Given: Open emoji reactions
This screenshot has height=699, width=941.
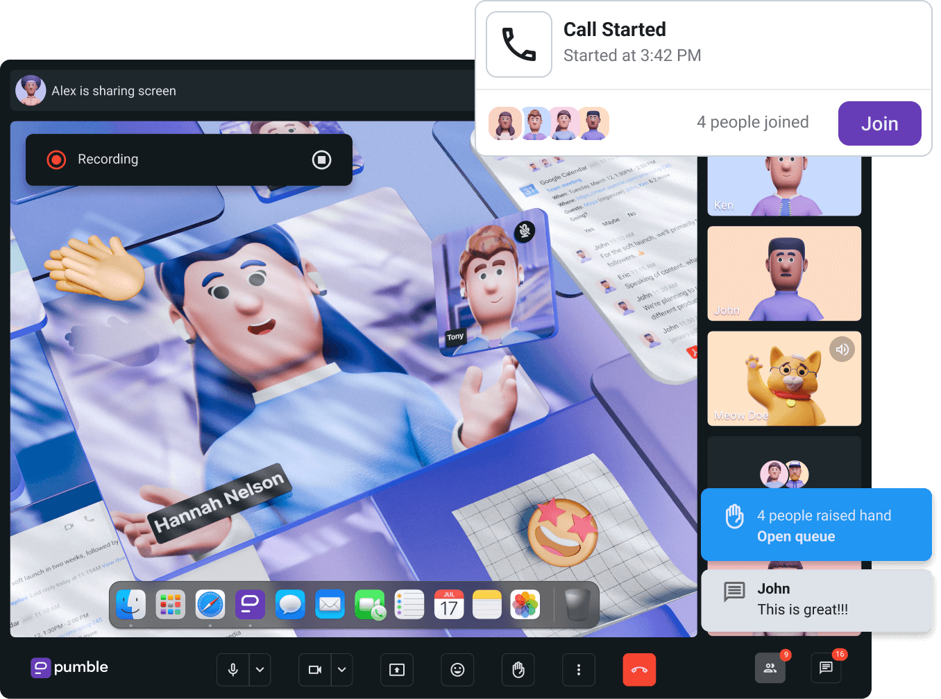Looking at the screenshot, I should pyautogui.click(x=457, y=669).
